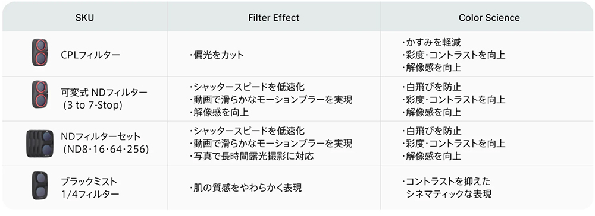Click the CPL filter product image
Viewport: 595px width, 216px height.
tap(40, 53)
